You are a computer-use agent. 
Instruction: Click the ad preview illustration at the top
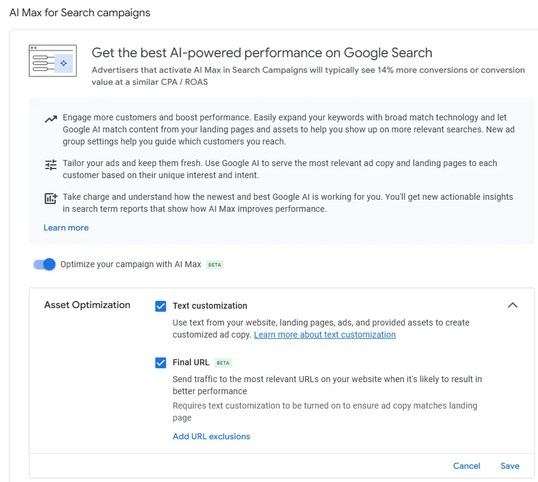tap(52, 61)
